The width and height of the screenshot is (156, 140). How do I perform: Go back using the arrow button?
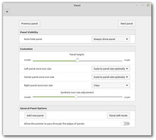point(7,12)
